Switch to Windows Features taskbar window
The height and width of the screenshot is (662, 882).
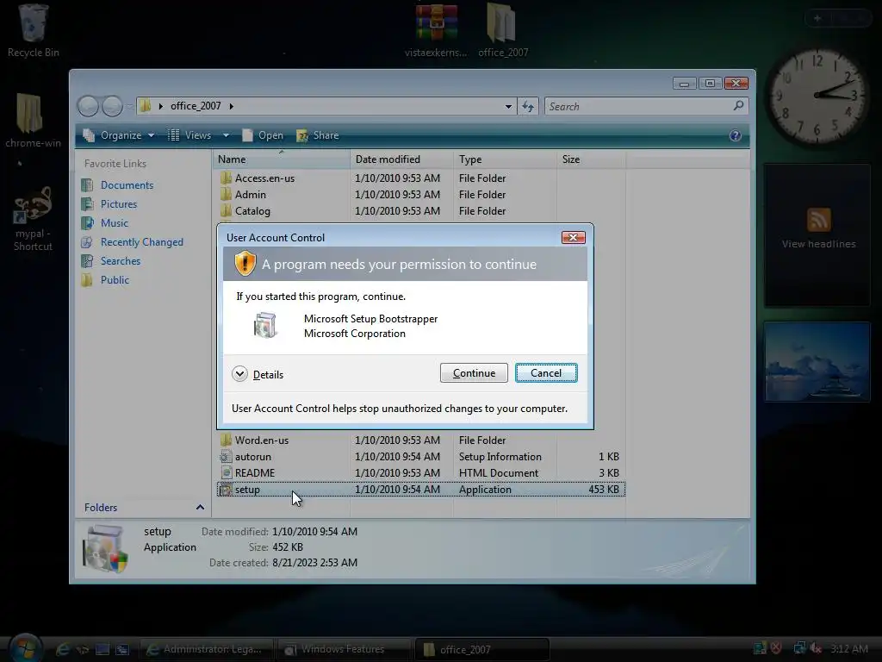[x=344, y=649]
